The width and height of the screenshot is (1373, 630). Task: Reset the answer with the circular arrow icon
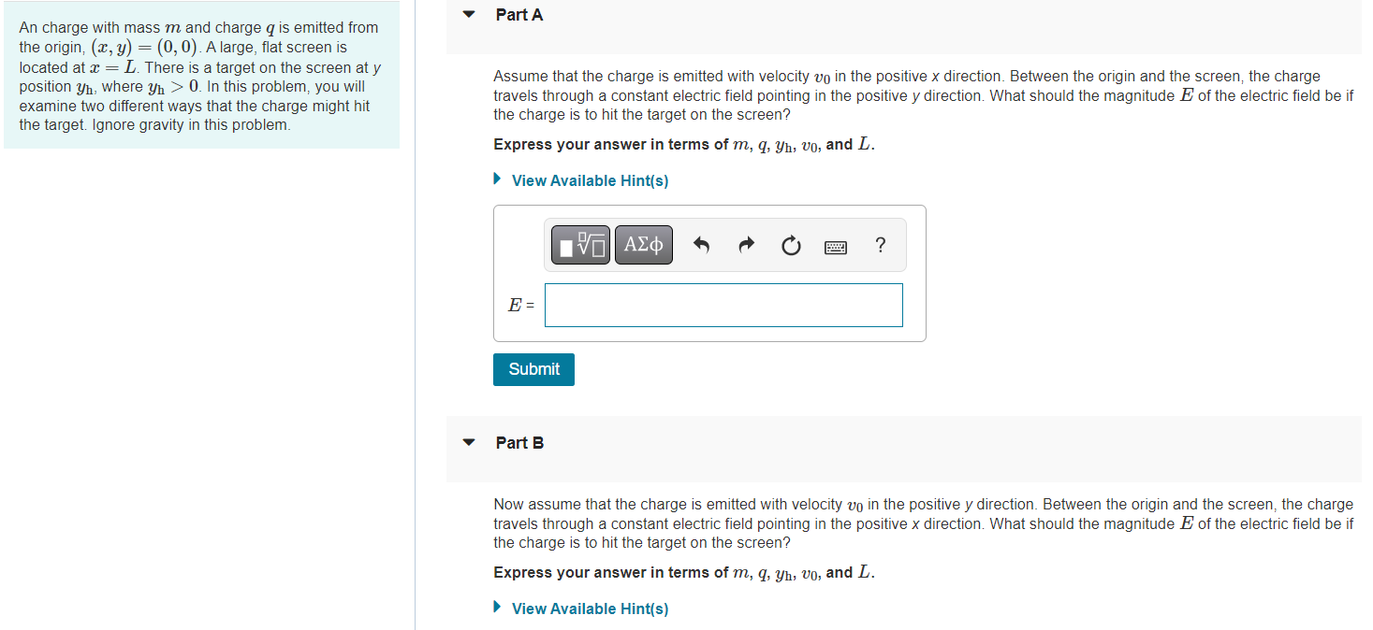click(791, 244)
